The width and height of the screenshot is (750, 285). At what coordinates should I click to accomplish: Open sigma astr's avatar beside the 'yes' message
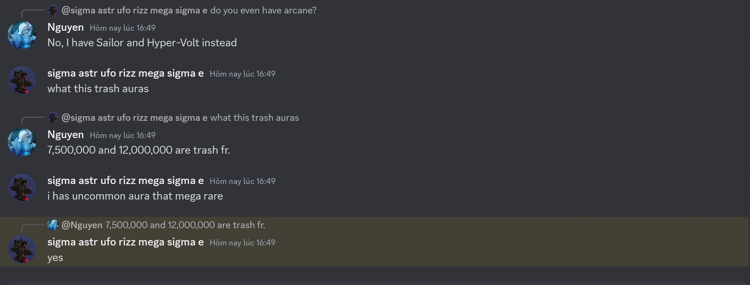(x=22, y=249)
